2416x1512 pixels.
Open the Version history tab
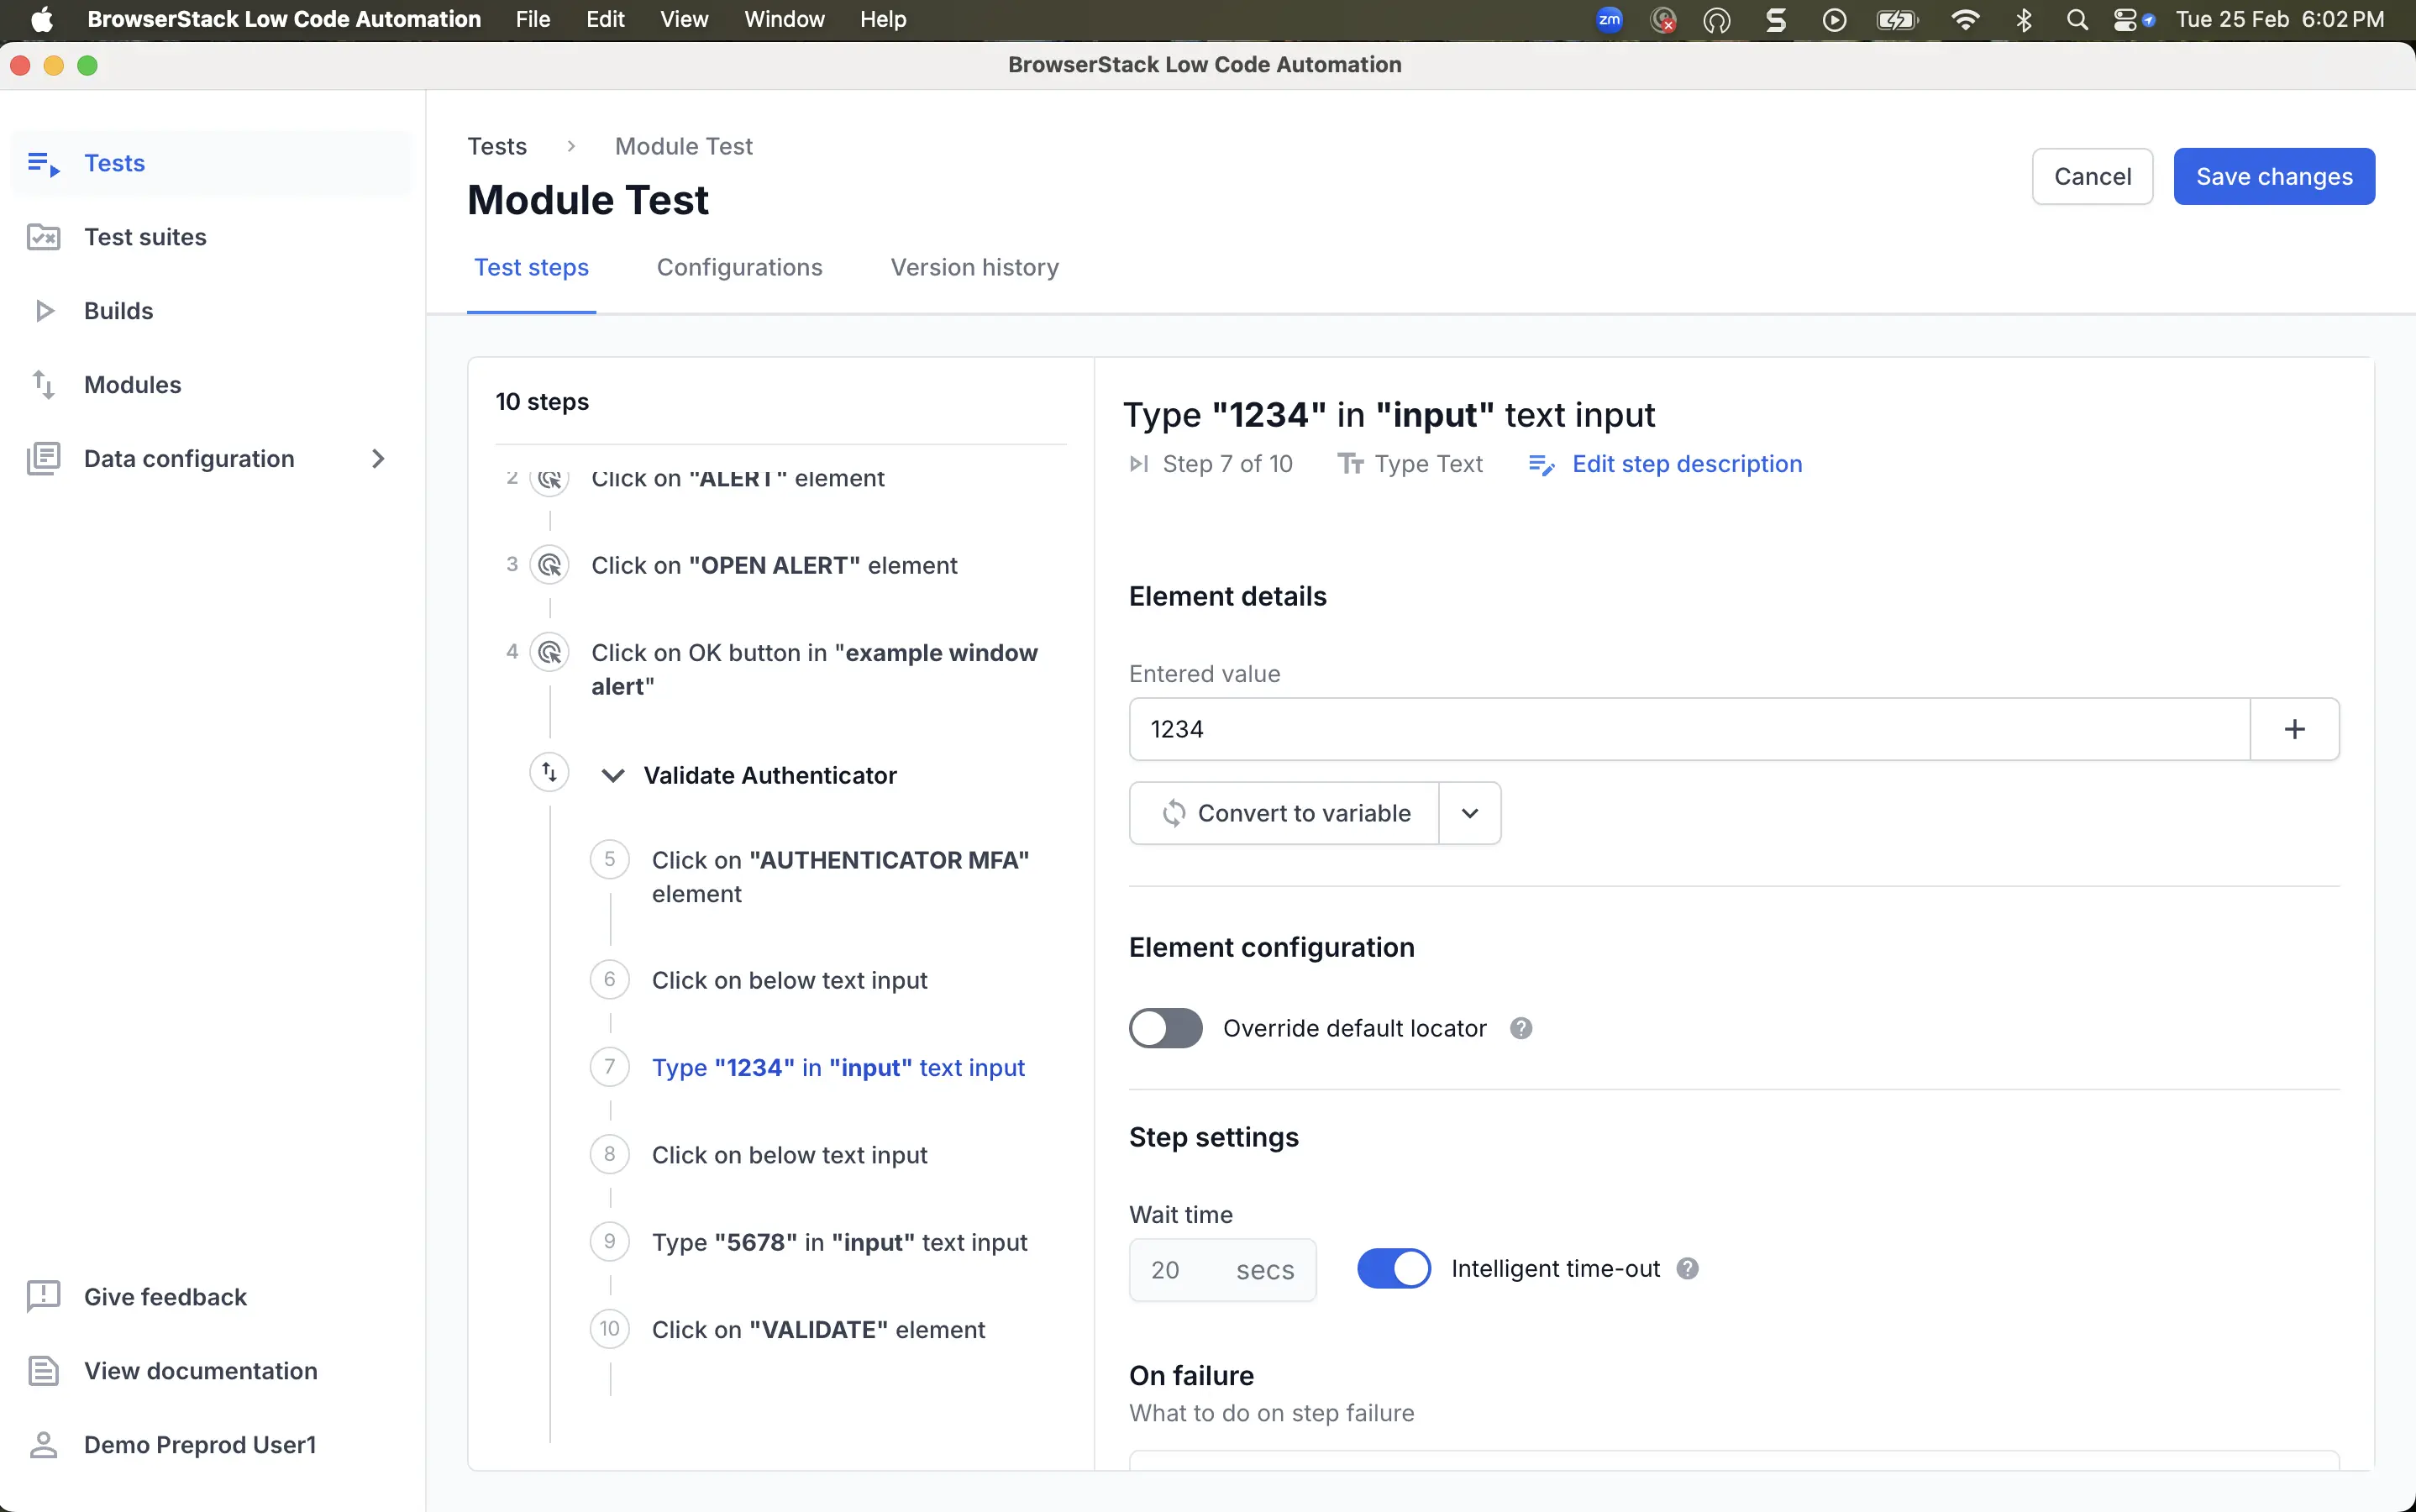click(x=974, y=267)
